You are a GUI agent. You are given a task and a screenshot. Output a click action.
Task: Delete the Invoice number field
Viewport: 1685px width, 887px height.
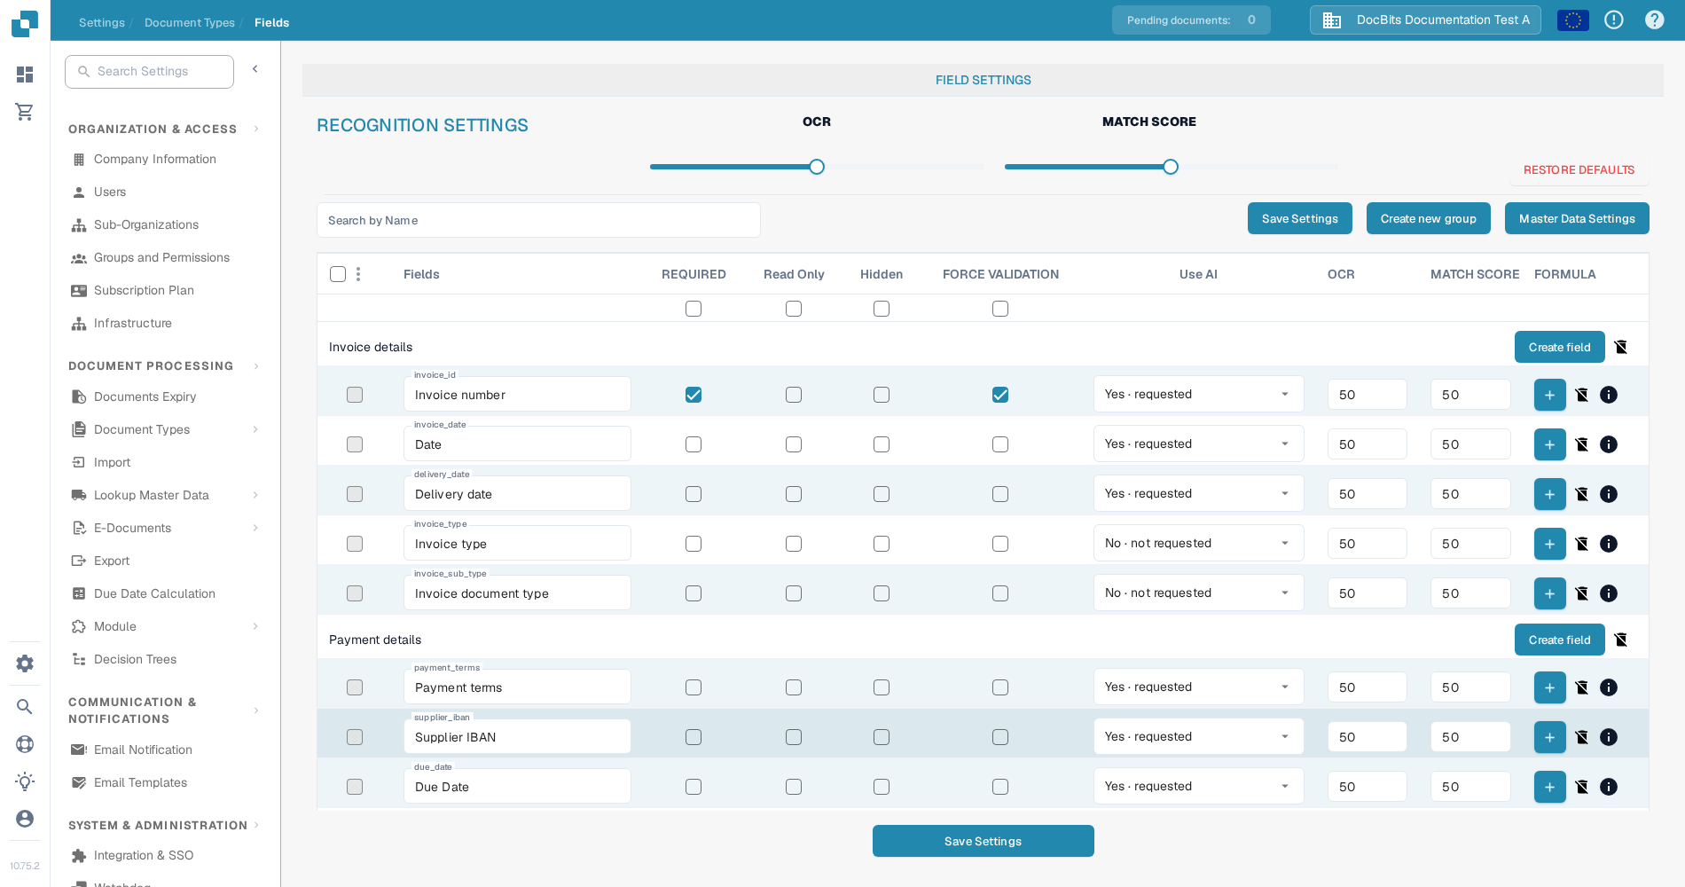(x=1582, y=395)
